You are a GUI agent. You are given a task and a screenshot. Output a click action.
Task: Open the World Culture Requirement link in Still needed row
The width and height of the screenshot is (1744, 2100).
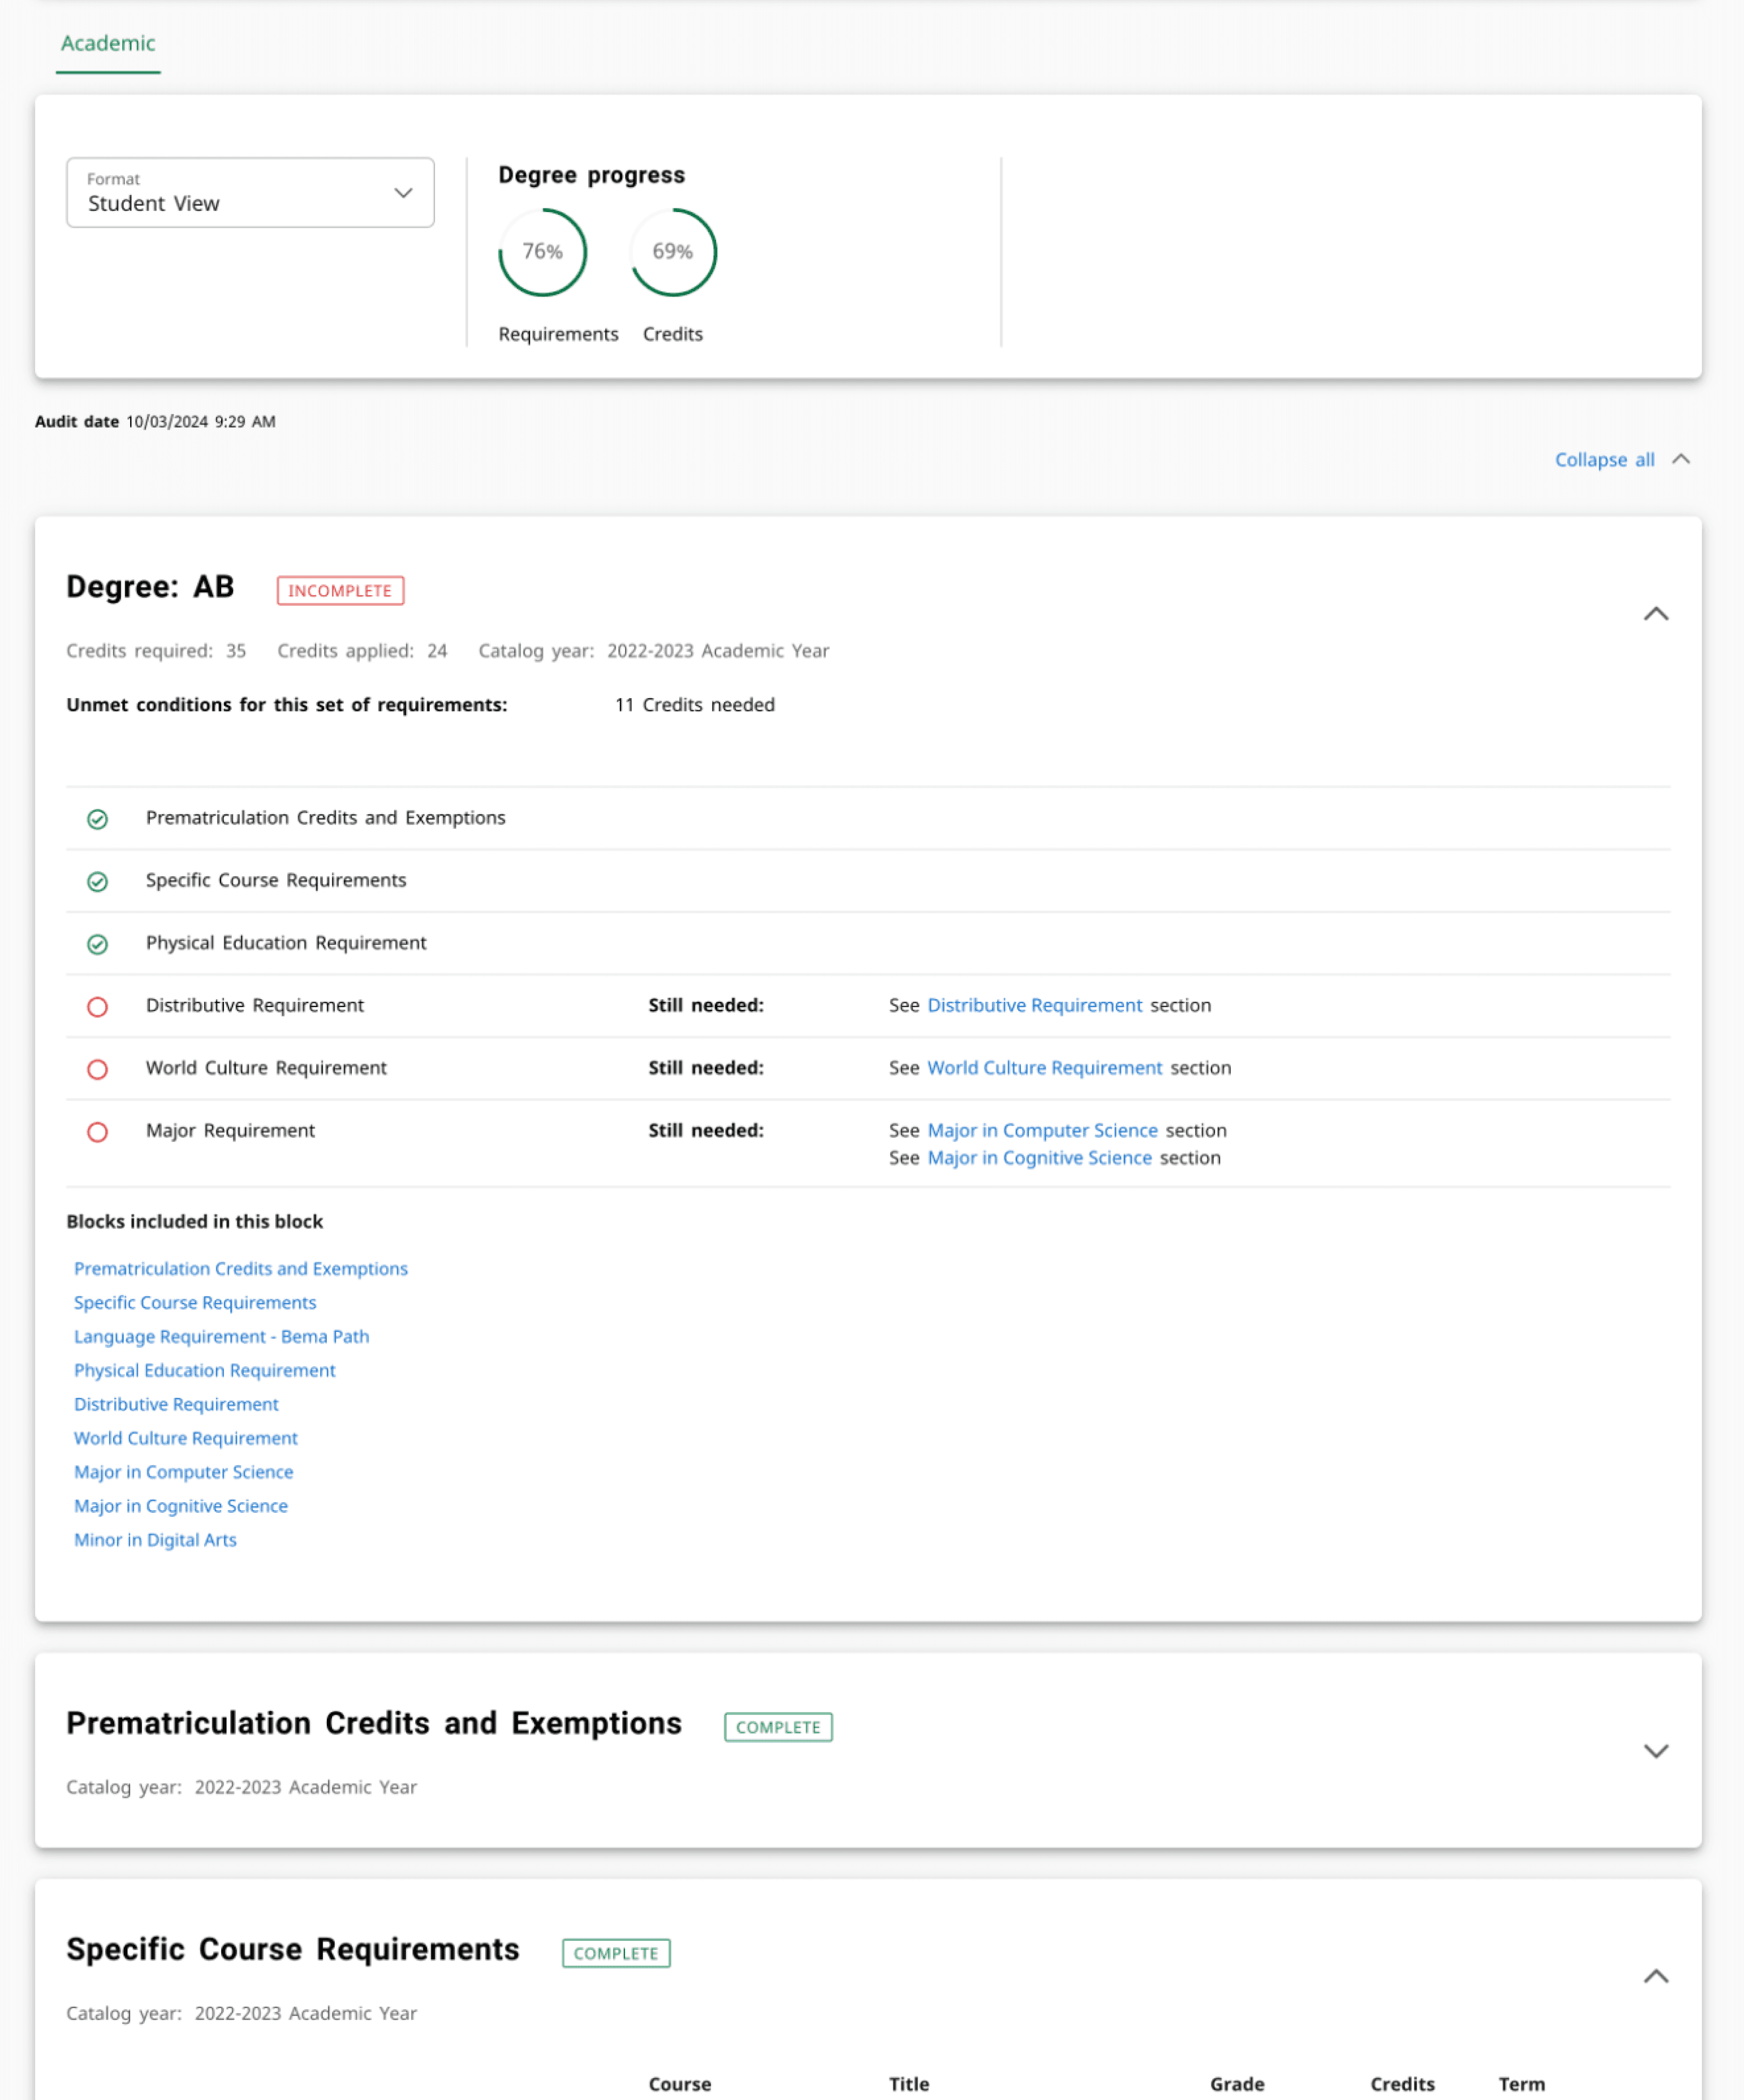point(1044,1068)
